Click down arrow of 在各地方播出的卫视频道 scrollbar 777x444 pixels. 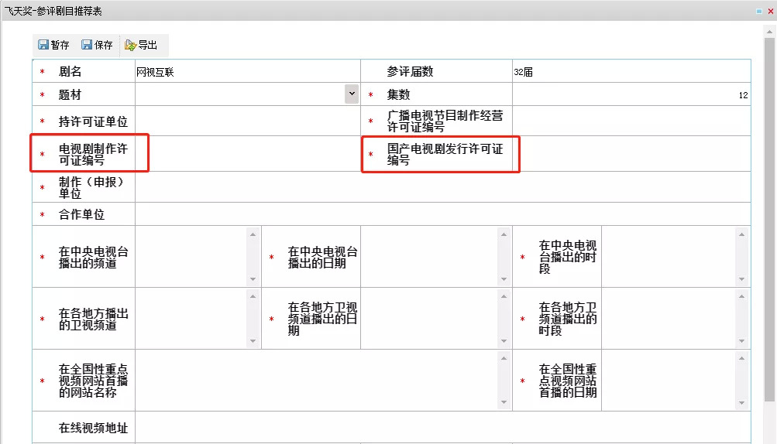(x=253, y=341)
